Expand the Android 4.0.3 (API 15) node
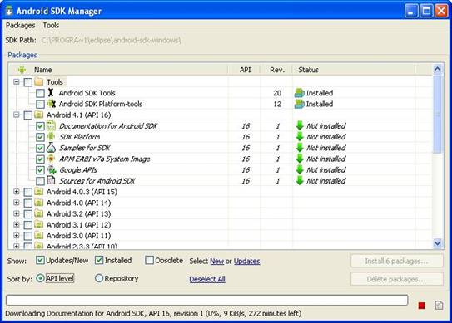Viewport: 452px width, 323px height. pos(17,192)
